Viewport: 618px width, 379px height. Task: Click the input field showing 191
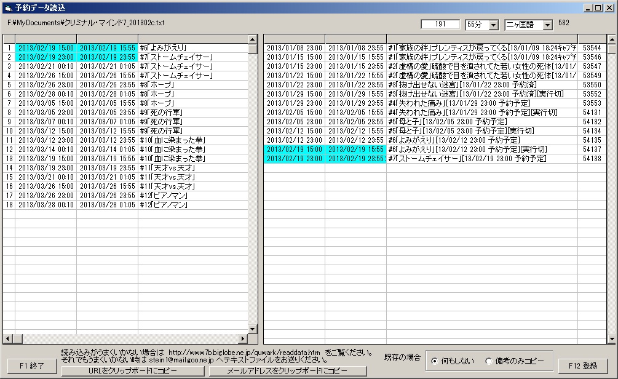coord(440,25)
